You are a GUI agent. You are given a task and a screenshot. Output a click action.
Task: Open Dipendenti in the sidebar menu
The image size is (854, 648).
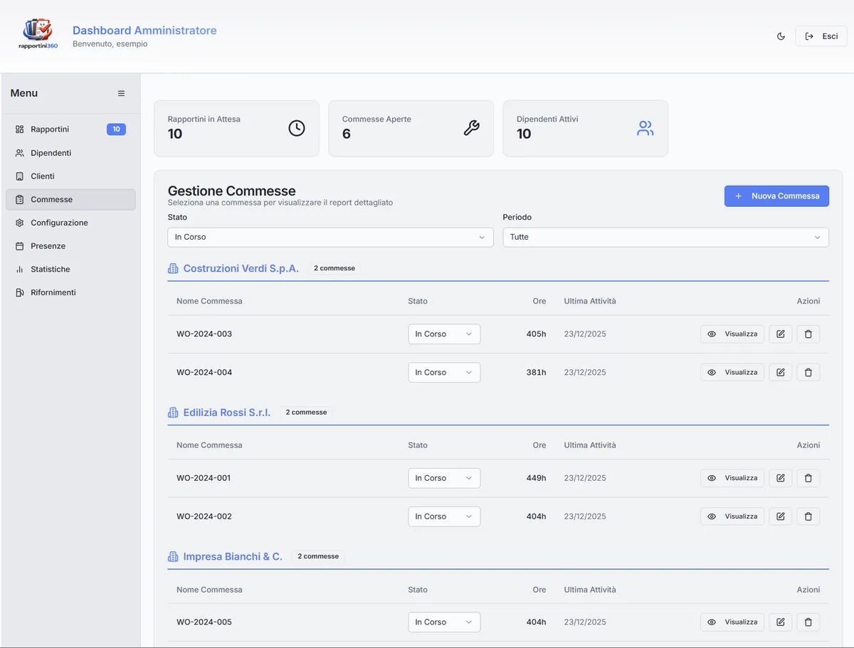pos(70,153)
